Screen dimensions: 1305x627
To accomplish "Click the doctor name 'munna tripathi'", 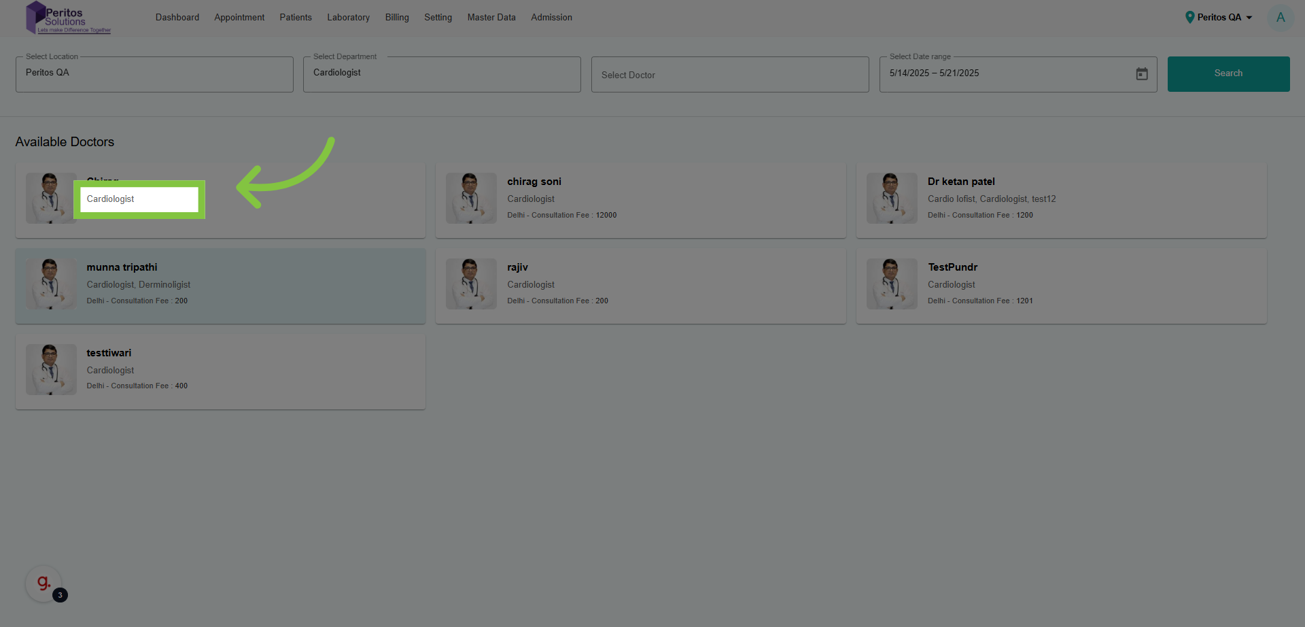I will point(122,267).
